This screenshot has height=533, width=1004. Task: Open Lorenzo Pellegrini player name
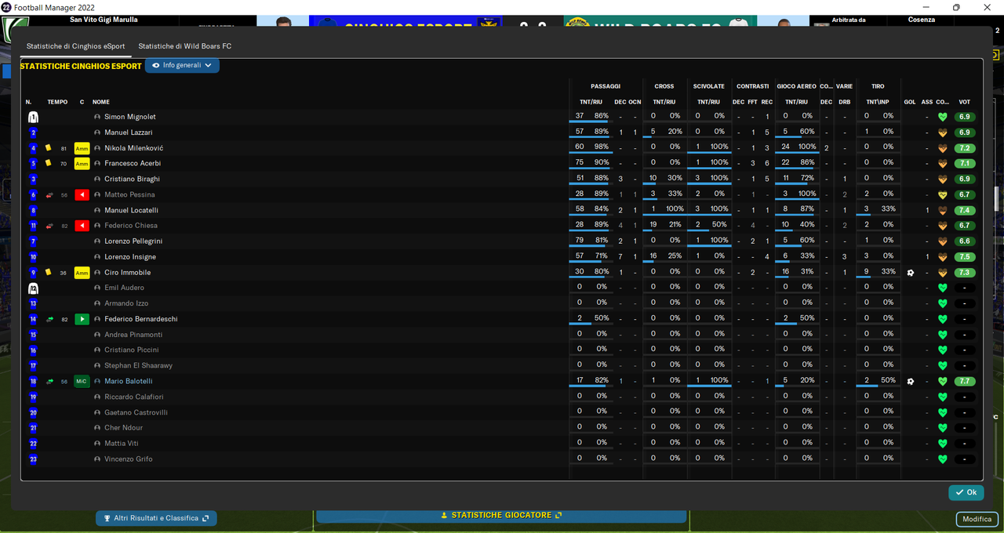133,241
